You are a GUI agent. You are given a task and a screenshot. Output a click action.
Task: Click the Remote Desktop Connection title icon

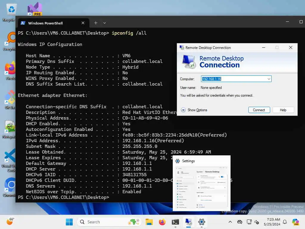[182, 47]
